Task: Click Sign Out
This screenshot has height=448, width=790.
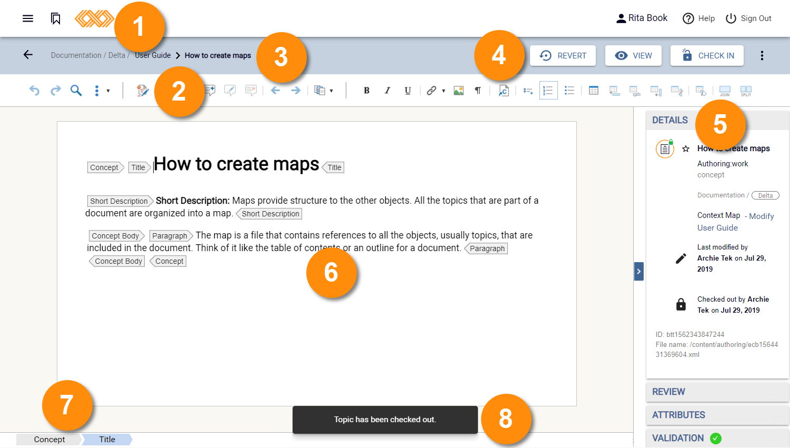Action: click(x=748, y=18)
